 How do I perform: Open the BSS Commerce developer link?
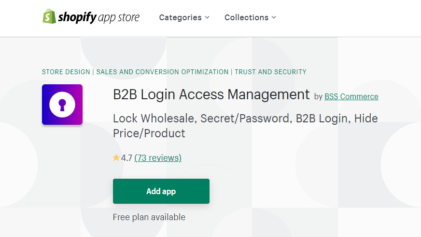tap(351, 96)
